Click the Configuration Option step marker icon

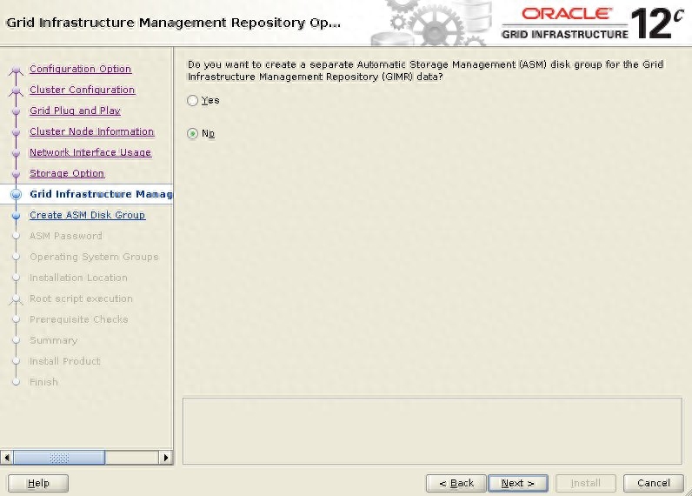click(x=16, y=70)
